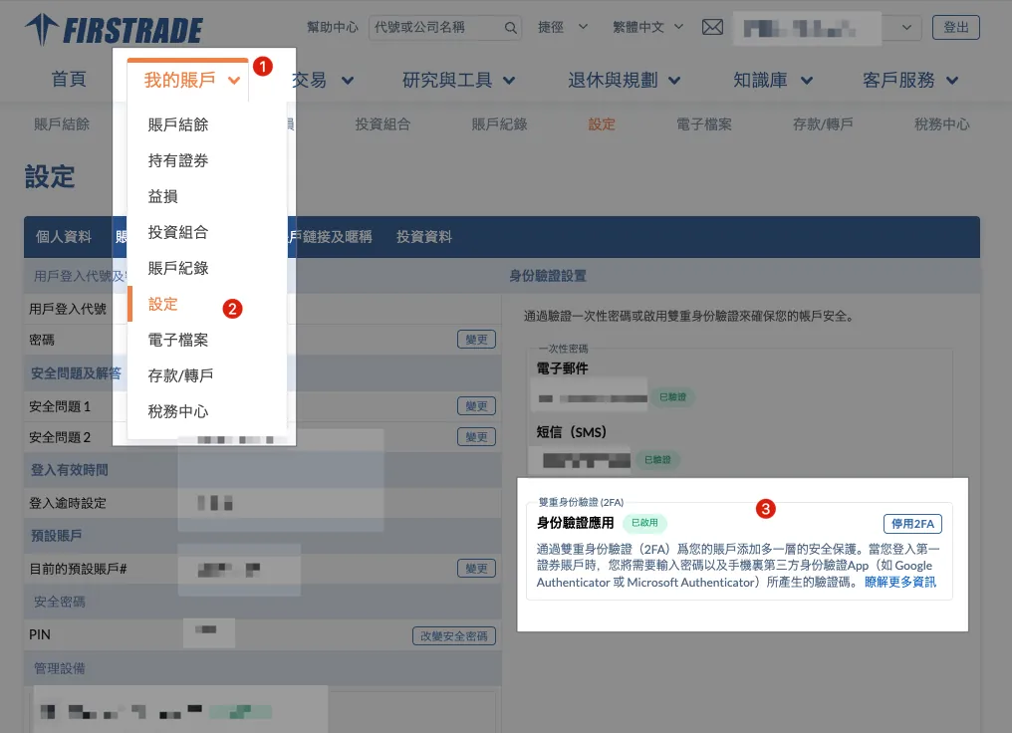Open the 客戶服務 menu
Image resolution: width=1012 pixels, height=733 pixels.
click(x=910, y=81)
